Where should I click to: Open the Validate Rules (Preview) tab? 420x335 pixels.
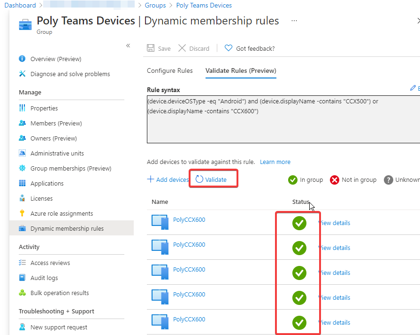pos(241,70)
